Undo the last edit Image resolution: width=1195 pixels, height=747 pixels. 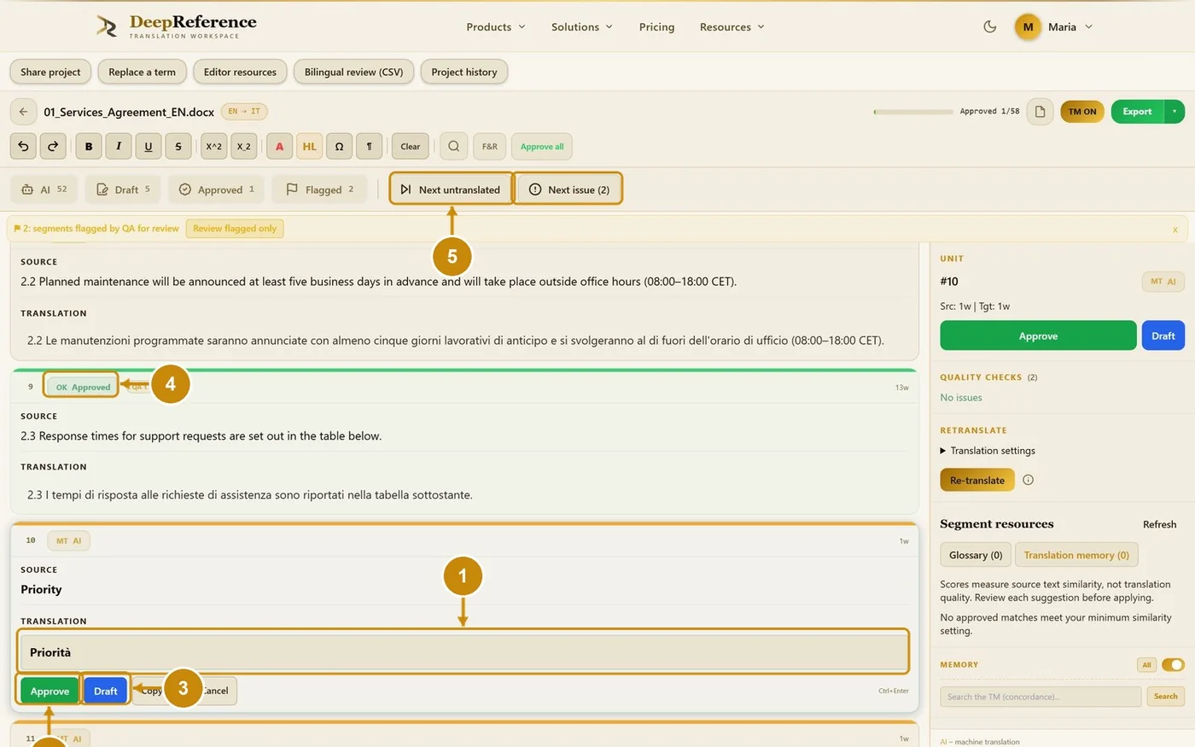point(23,146)
